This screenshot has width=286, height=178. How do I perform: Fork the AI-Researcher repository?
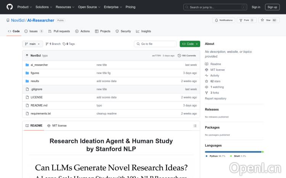click(x=246, y=20)
